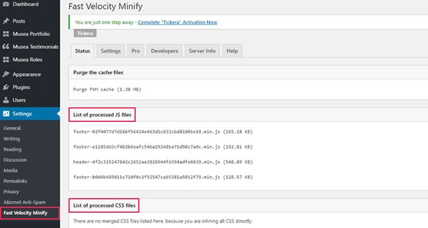Image resolution: width=428 pixels, height=228 pixels.
Task: Click the gray Tickera button
Action: coord(85,34)
